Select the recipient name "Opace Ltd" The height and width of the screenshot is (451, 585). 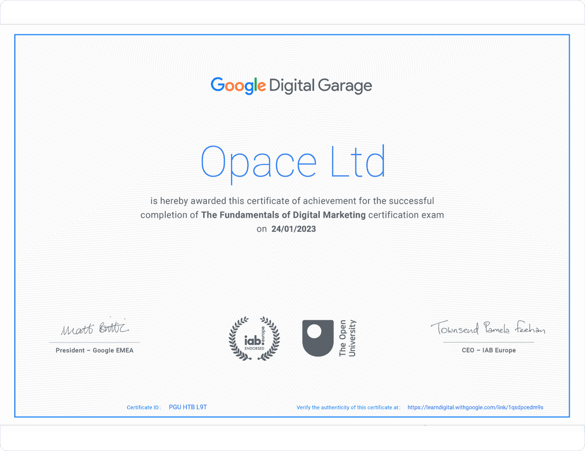(294, 161)
